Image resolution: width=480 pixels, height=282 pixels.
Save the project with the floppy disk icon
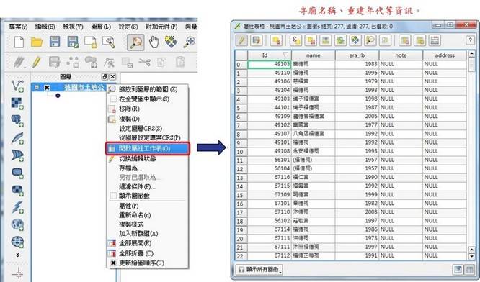point(55,42)
